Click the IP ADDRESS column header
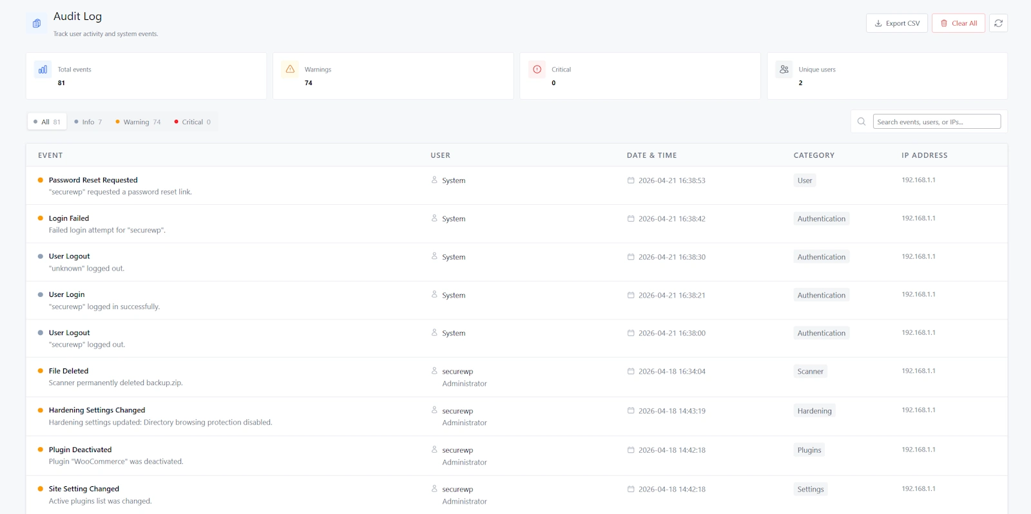Image resolution: width=1031 pixels, height=514 pixels. 925,155
